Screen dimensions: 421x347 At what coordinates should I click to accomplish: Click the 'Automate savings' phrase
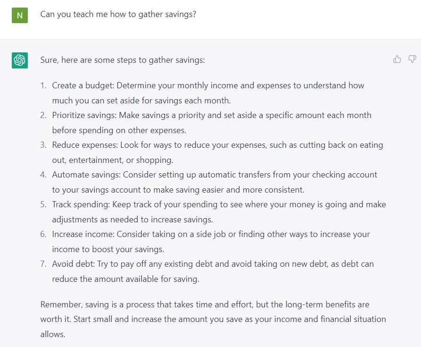[86, 175]
